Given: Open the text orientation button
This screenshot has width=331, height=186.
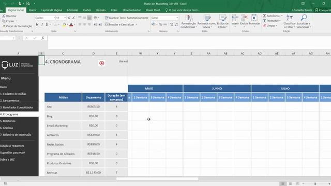Looking at the screenshot, I should [x=96, y=18].
